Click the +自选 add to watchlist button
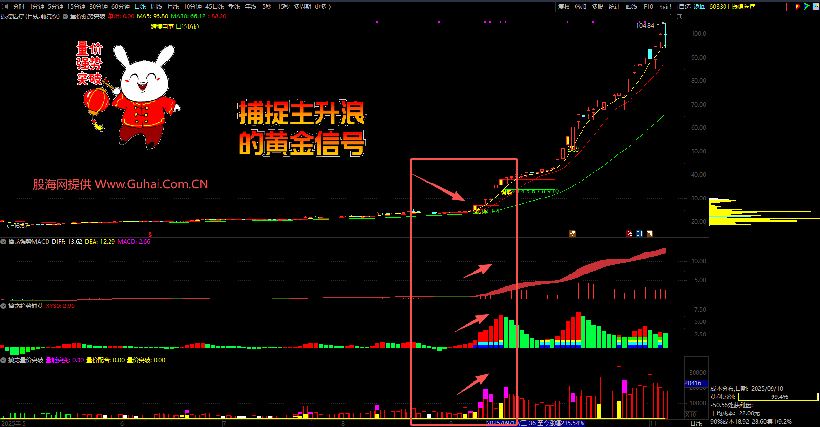 (x=683, y=7)
